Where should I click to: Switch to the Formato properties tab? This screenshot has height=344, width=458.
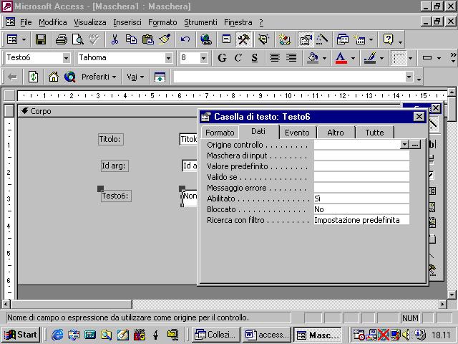pos(220,133)
